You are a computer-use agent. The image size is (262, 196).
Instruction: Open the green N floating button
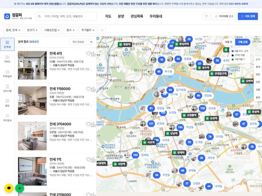click(x=20, y=188)
